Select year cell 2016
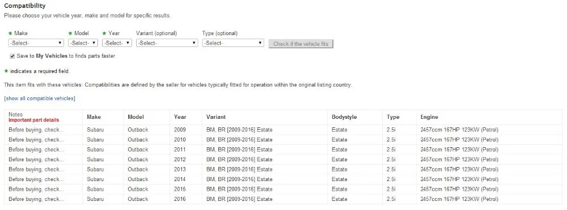This screenshot has height=210, width=567. point(179,199)
